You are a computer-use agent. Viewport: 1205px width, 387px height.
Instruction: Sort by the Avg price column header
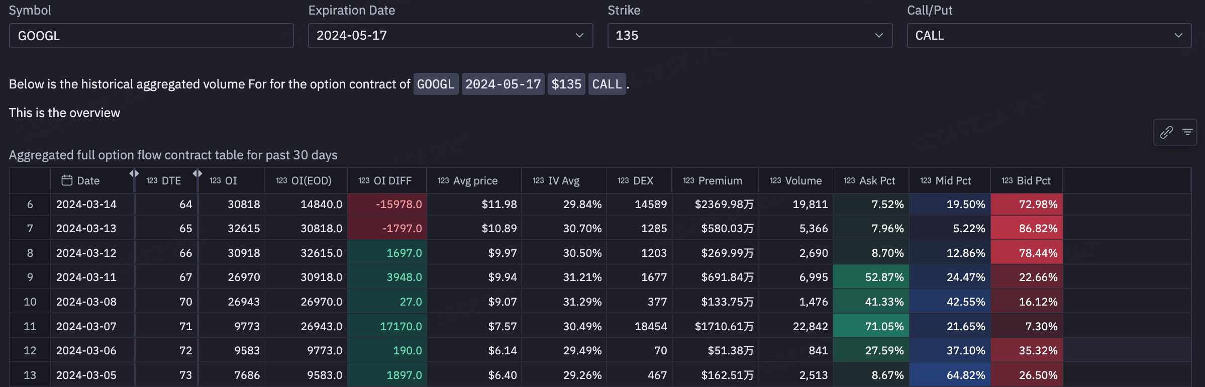tap(474, 180)
